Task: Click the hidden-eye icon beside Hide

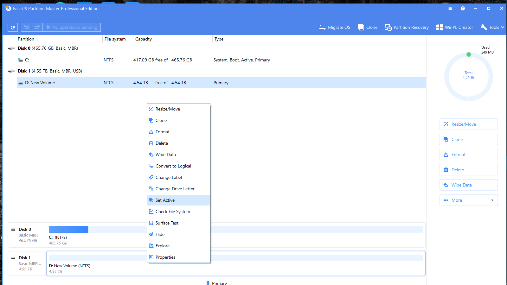Action: (x=151, y=234)
